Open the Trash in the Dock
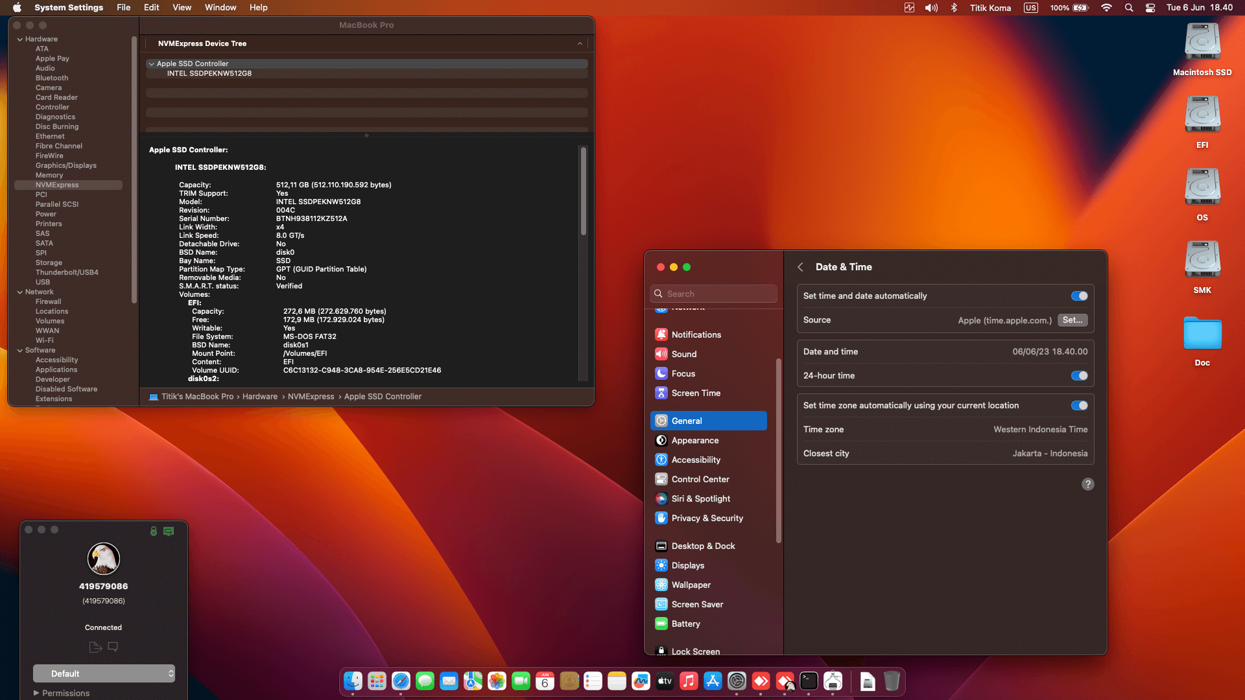 coord(892,681)
